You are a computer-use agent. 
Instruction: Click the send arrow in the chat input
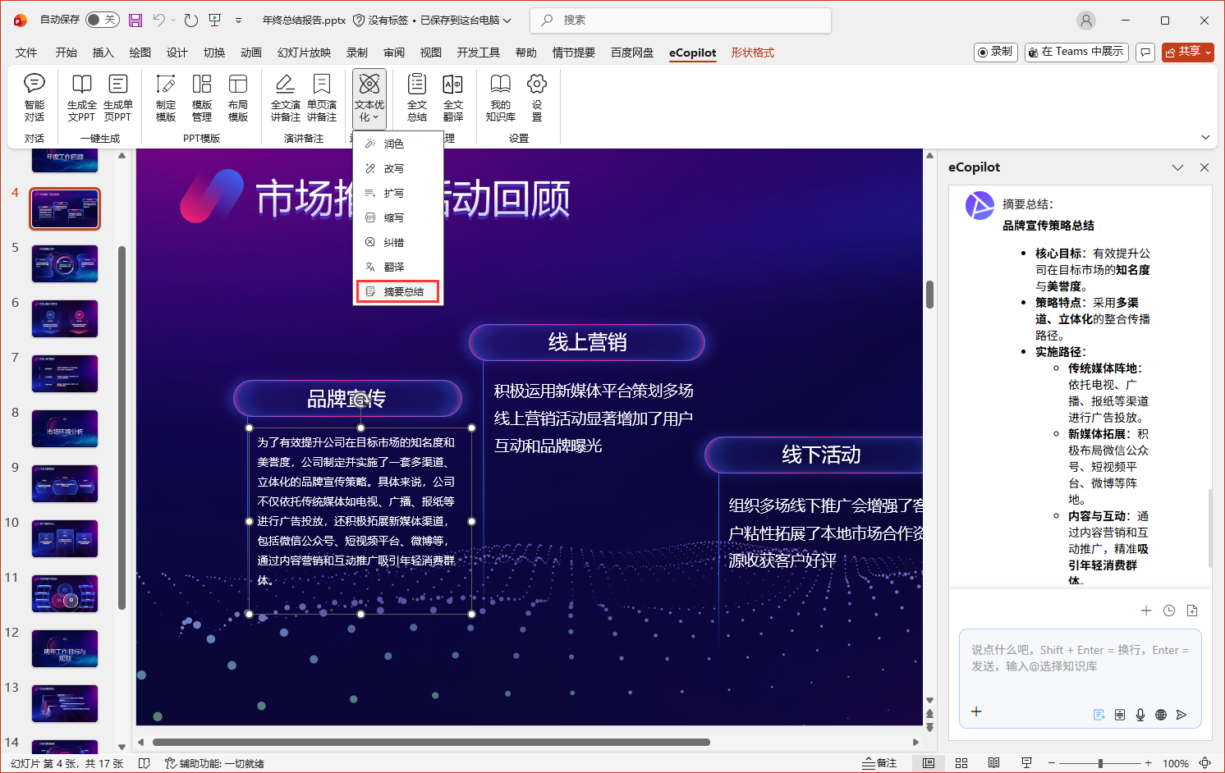coord(1182,715)
